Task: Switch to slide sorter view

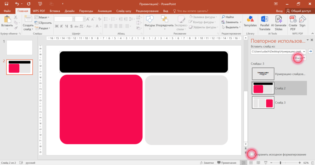Action: click(x=251, y=163)
